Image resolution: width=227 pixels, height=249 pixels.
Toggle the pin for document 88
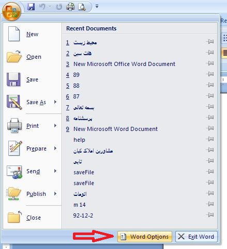point(210,85)
